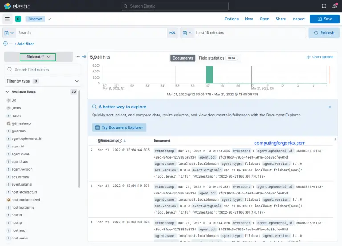The width and height of the screenshot is (342, 246).
Task: Open the Inspect menu item
Action: click(x=299, y=19)
